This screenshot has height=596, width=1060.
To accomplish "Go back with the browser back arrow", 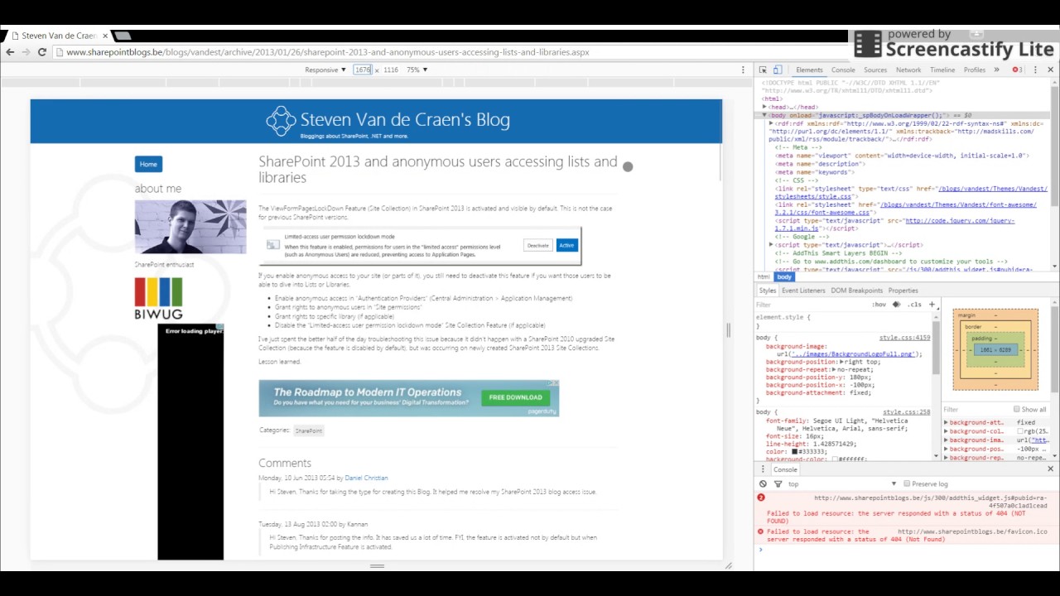I will coord(10,52).
